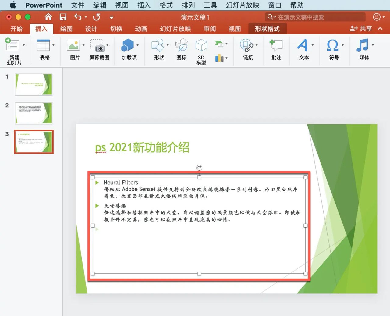Image resolution: width=390 pixels, height=316 pixels.
Task: Click the New Slide (新建幻灯片) icon
Action: 12,45
